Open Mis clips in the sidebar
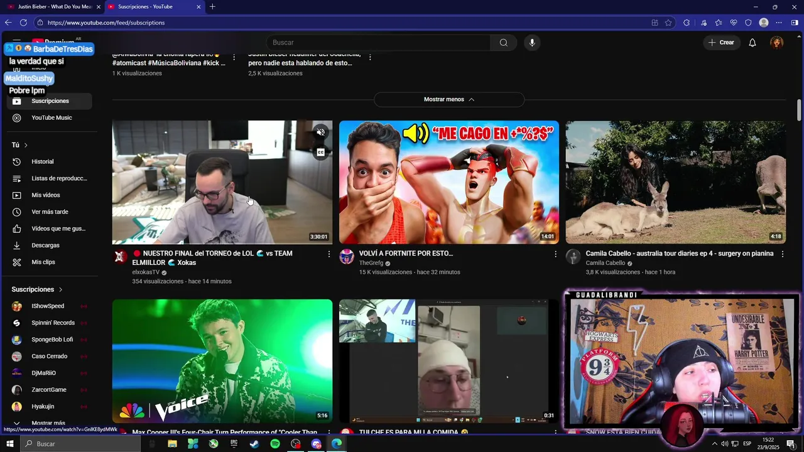The image size is (804, 452). coord(50,262)
